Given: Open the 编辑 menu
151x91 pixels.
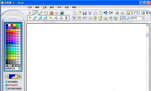Looking at the screenshot, I should 37,7.
